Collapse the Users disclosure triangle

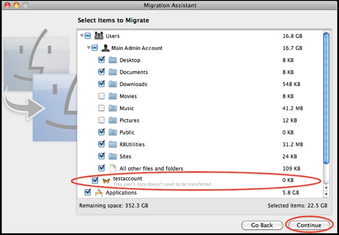pos(82,36)
